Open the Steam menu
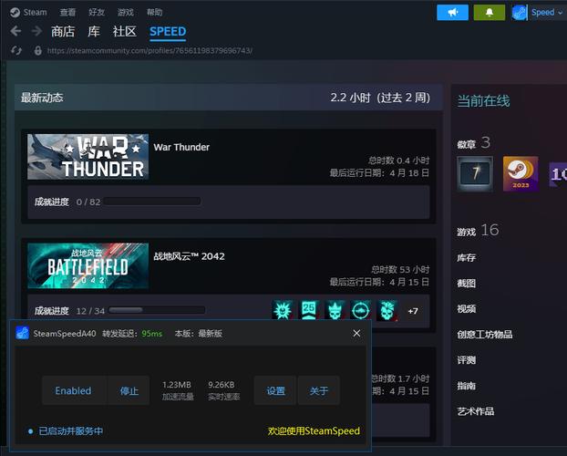Screen dimensions: 567x456 click(35, 12)
